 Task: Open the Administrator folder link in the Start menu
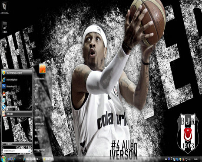click(x=39, y=79)
